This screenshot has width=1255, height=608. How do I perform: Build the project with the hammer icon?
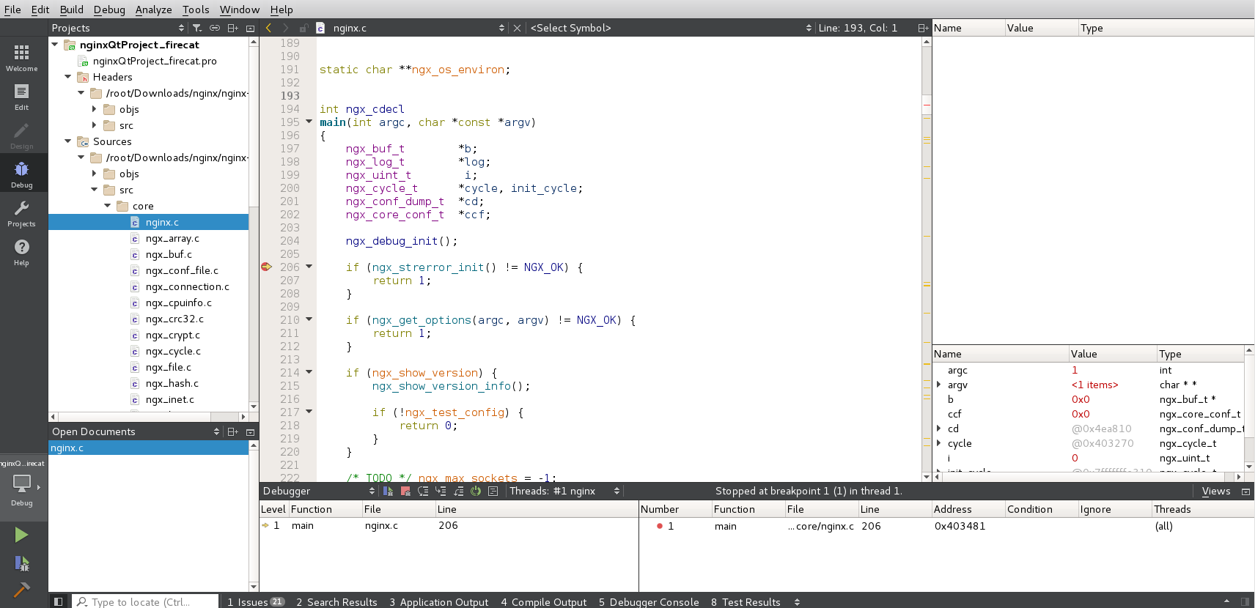pos(21,590)
